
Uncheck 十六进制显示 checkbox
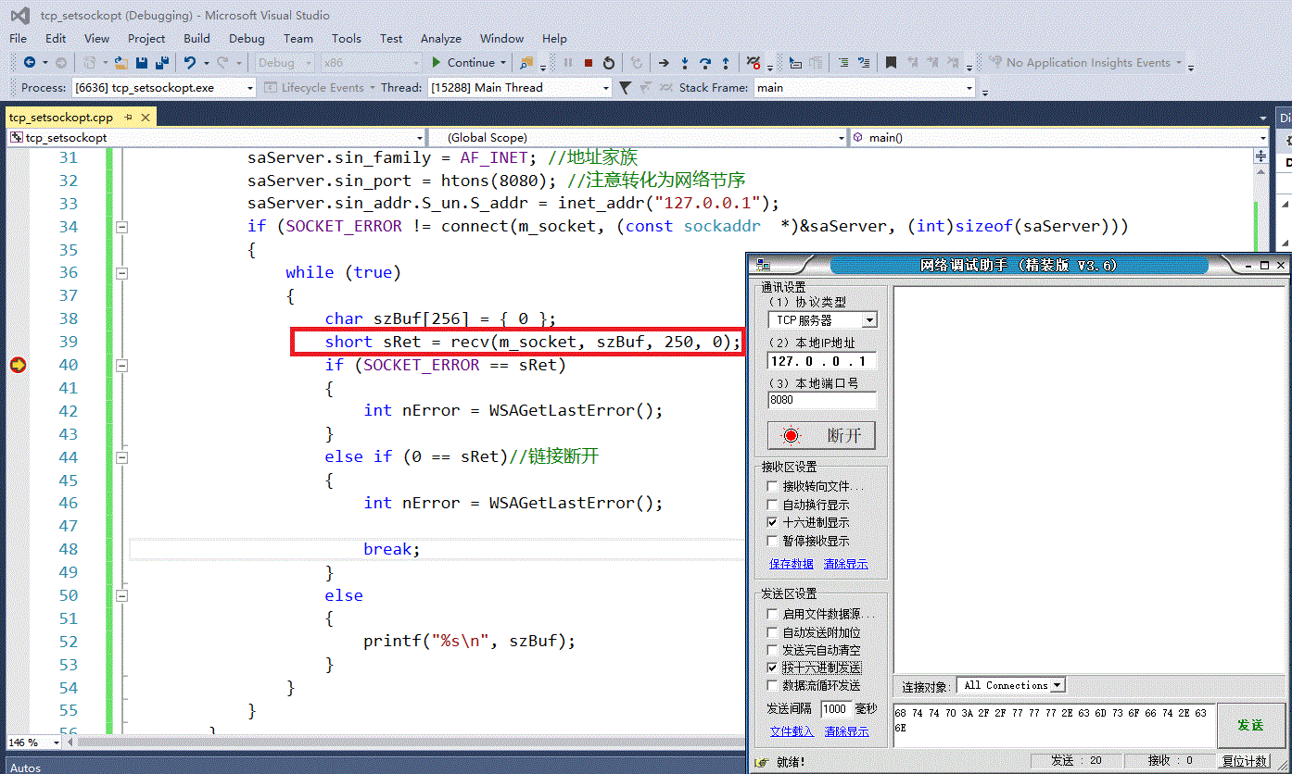click(x=772, y=522)
